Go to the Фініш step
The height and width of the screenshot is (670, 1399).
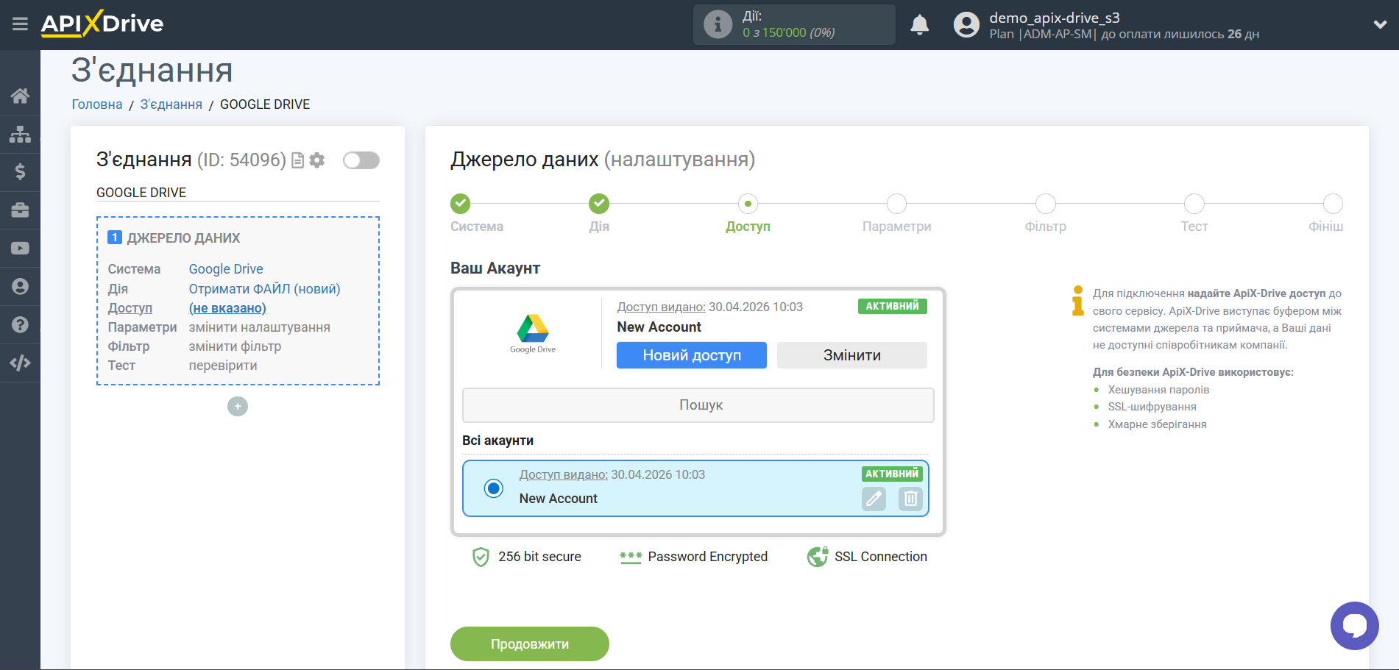click(1333, 204)
